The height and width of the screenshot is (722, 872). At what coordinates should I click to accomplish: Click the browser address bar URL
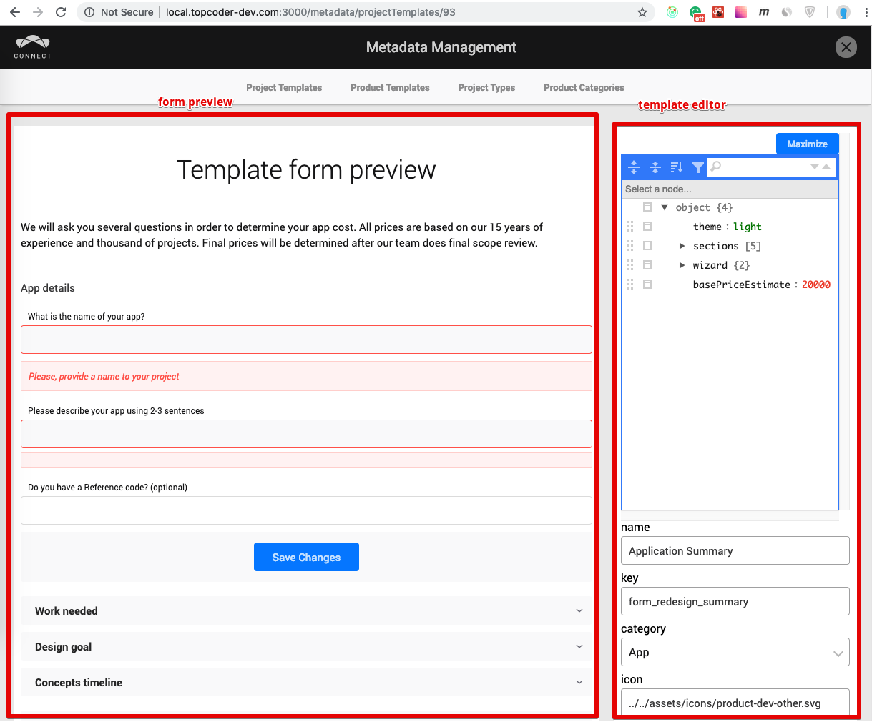tap(310, 12)
